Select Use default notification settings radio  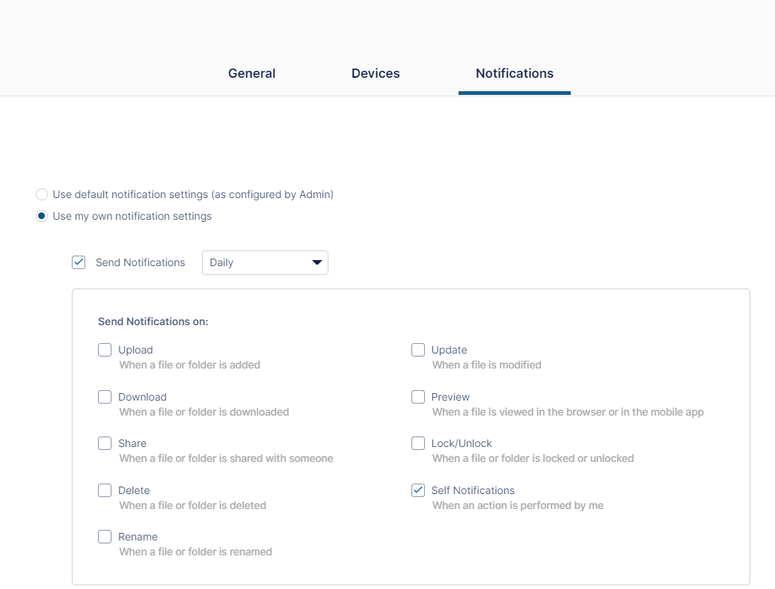pos(43,194)
